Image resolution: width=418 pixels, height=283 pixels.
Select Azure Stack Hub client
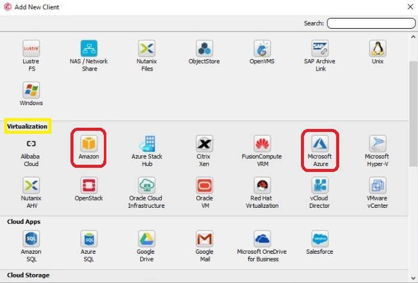click(147, 144)
